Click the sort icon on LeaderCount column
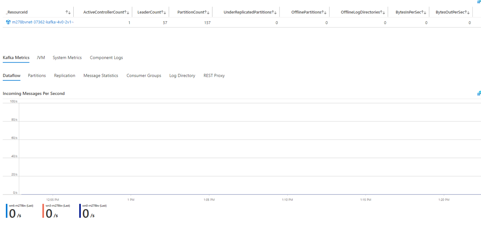The height and width of the screenshot is (226, 481). pyautogui.click(x=165, y=11)
